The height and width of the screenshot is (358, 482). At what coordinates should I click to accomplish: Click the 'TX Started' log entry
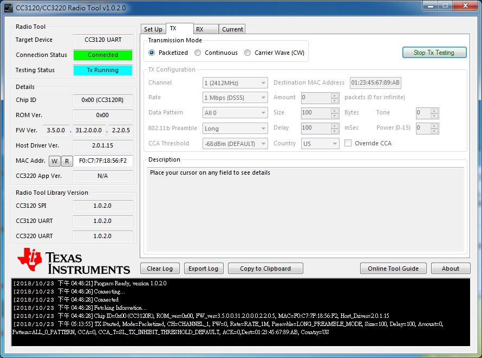228,328
